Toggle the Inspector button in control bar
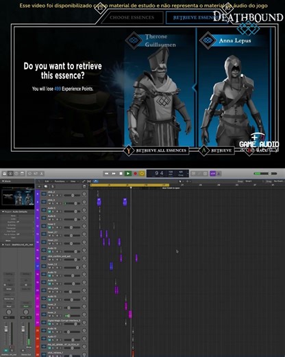The height and width of the screenshot is (357, 285). [x=10, y=174]
